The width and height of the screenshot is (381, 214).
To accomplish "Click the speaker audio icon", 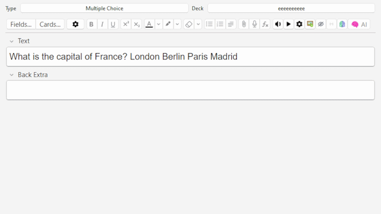I will tap(278, 24).
